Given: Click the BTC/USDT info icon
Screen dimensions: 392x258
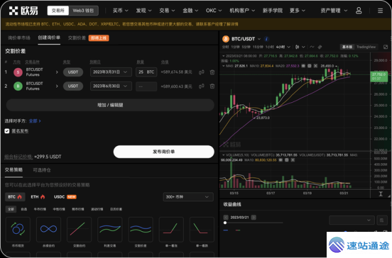Looking at the screenshot, I should click(267, 39).
